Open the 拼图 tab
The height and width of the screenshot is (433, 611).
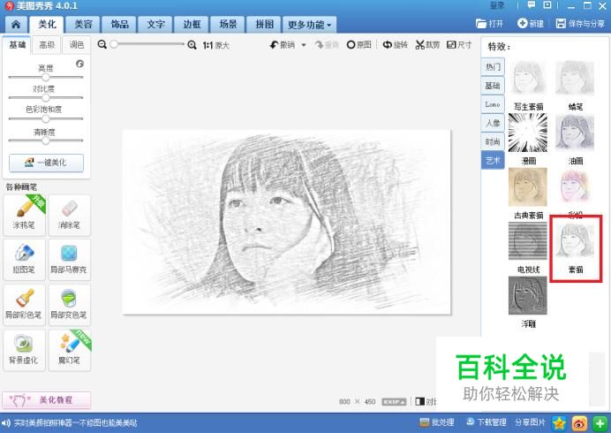[x=264, y=25]
